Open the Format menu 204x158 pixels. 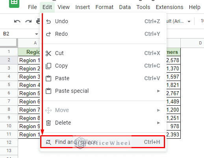pyautogui.click(x=104, y=7)
